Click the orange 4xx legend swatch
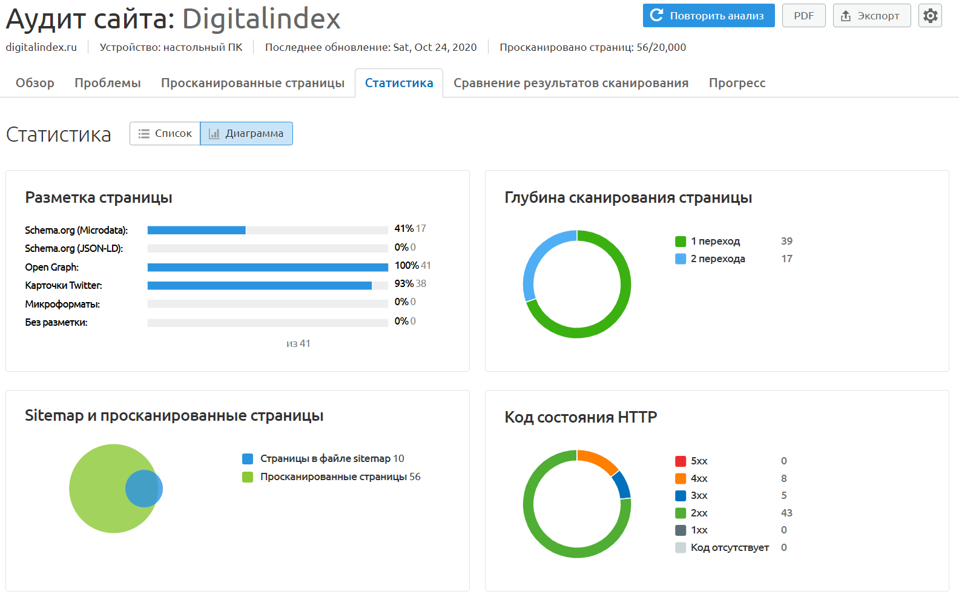Image resolution: width=959 pixels, height=600 pixels. 681,479
